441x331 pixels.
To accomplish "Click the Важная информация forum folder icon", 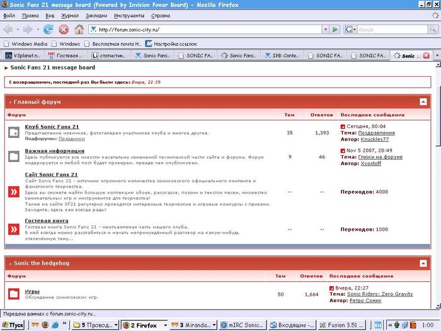I will (x=14, y=156).
